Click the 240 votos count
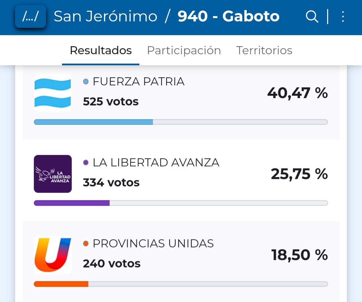This screenshot has height=302, width=362. [112, 263]
